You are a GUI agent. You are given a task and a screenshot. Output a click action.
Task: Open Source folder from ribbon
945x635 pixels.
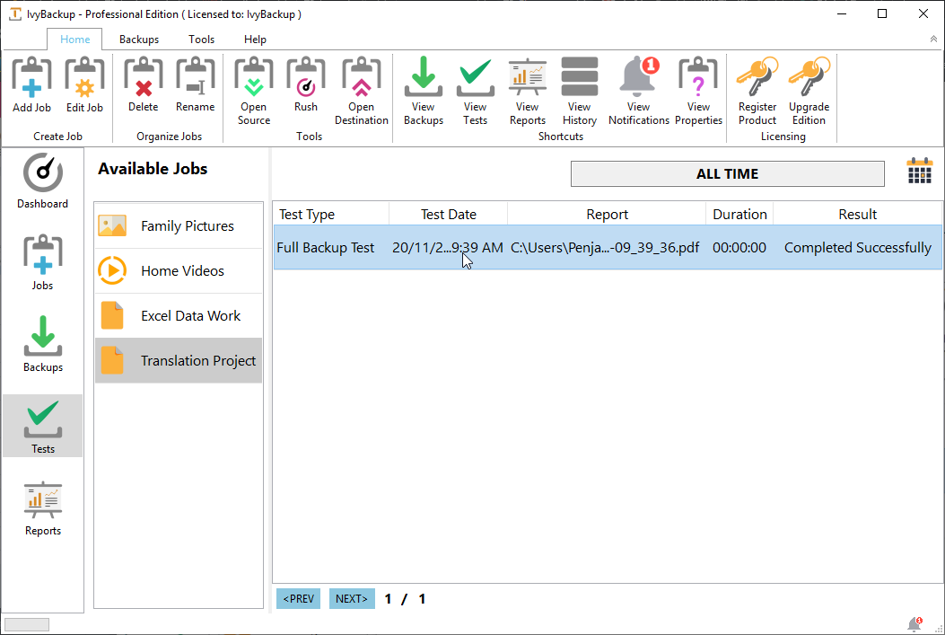click(254, 91)
